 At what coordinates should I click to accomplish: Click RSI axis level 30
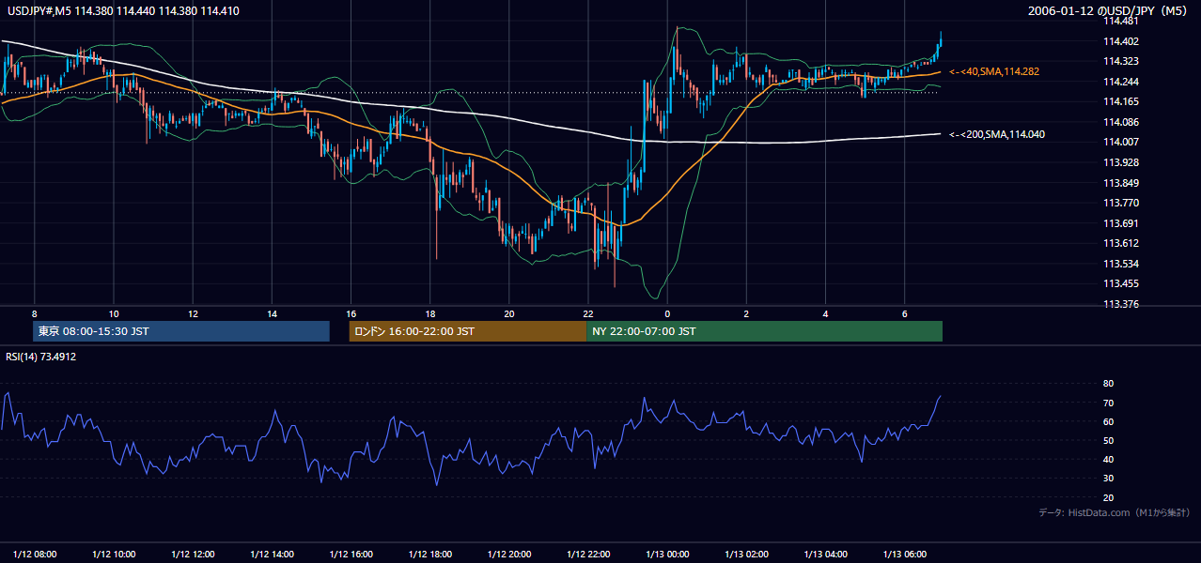point(1109,479)
